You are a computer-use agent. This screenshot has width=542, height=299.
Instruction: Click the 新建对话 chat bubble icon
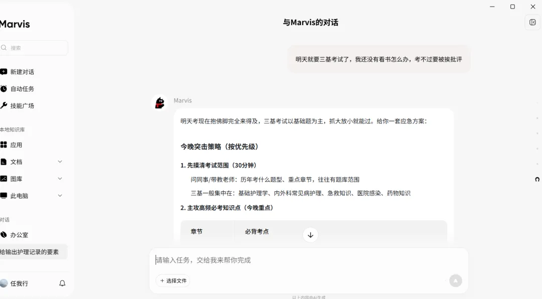[4, 72]
